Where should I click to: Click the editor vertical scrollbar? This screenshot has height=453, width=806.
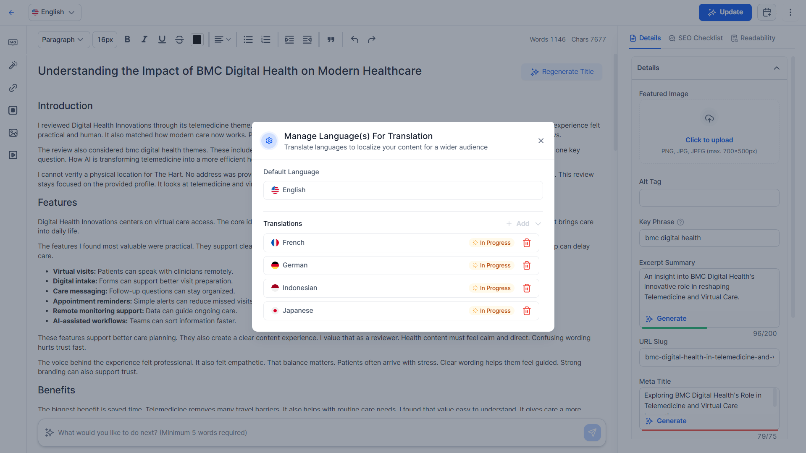click(615, 102)
